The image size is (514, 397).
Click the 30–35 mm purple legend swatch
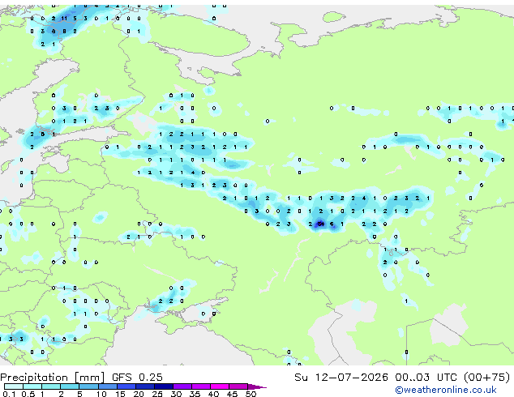tap(182, 386)
